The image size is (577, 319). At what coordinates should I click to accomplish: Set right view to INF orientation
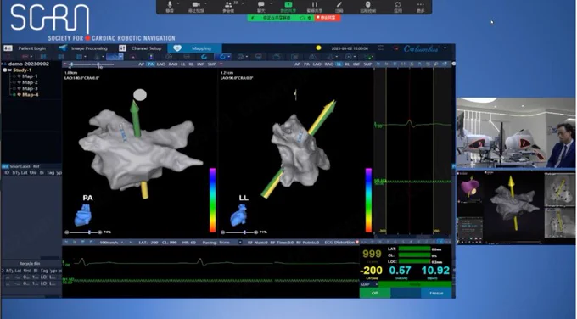(356, 64)
